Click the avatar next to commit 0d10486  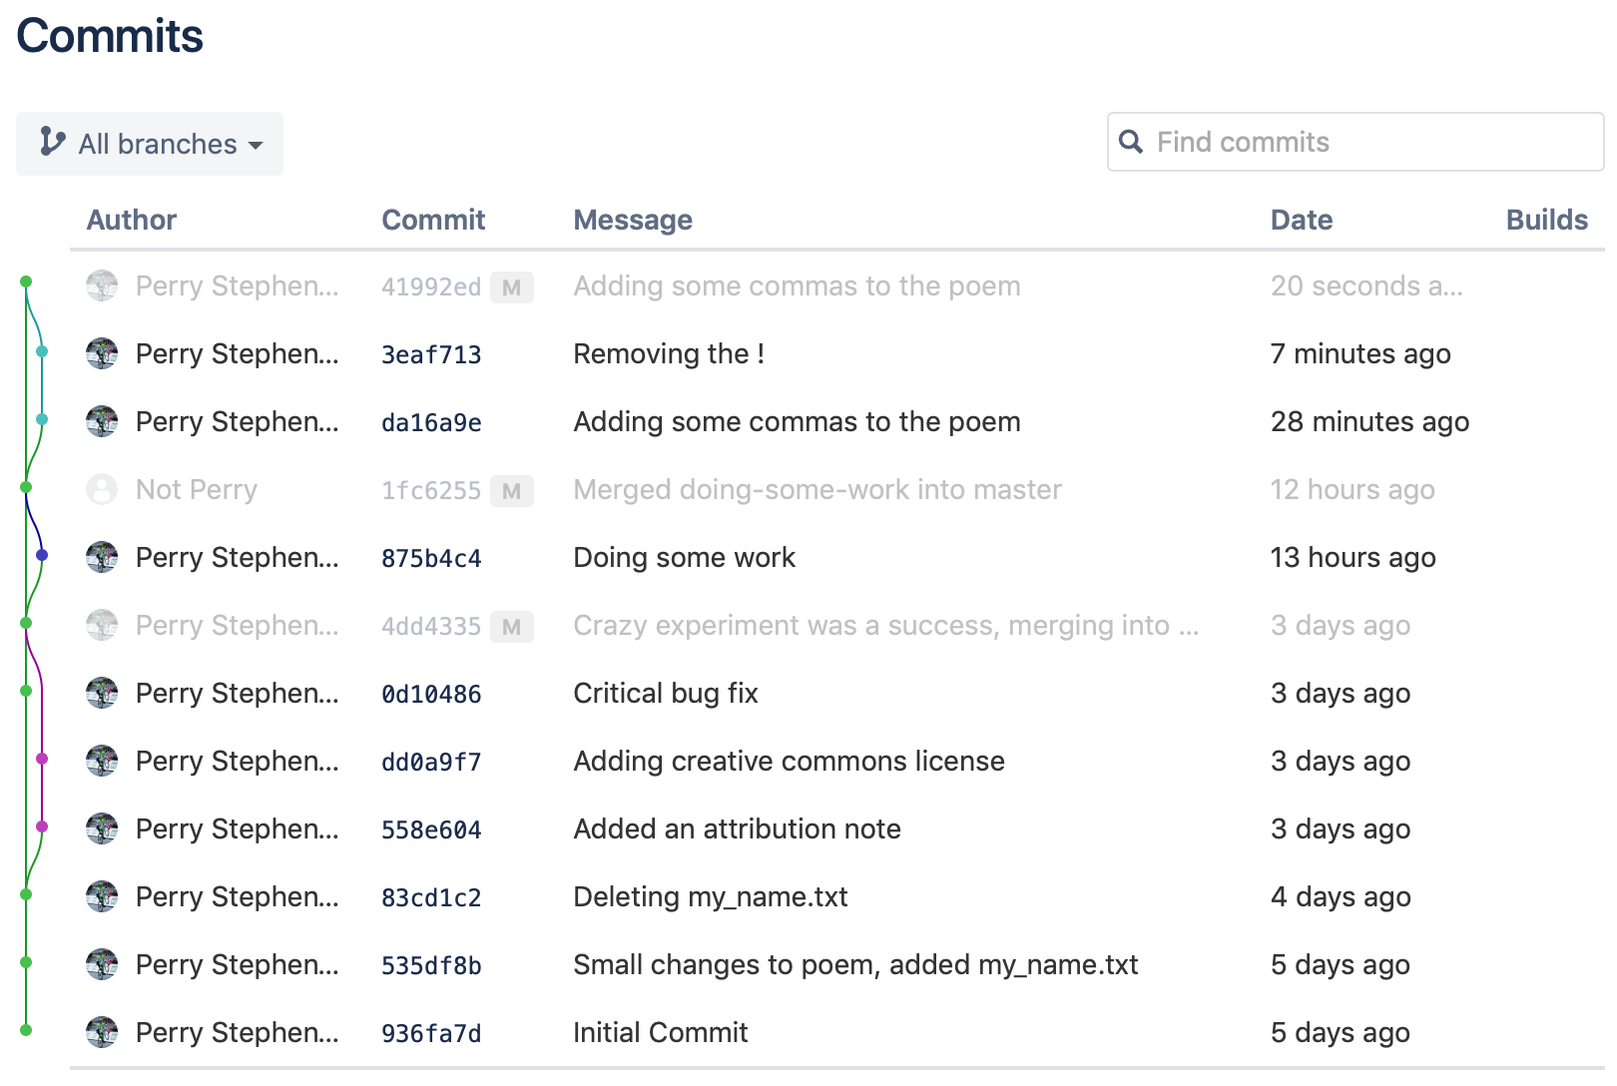coord(102,694)
